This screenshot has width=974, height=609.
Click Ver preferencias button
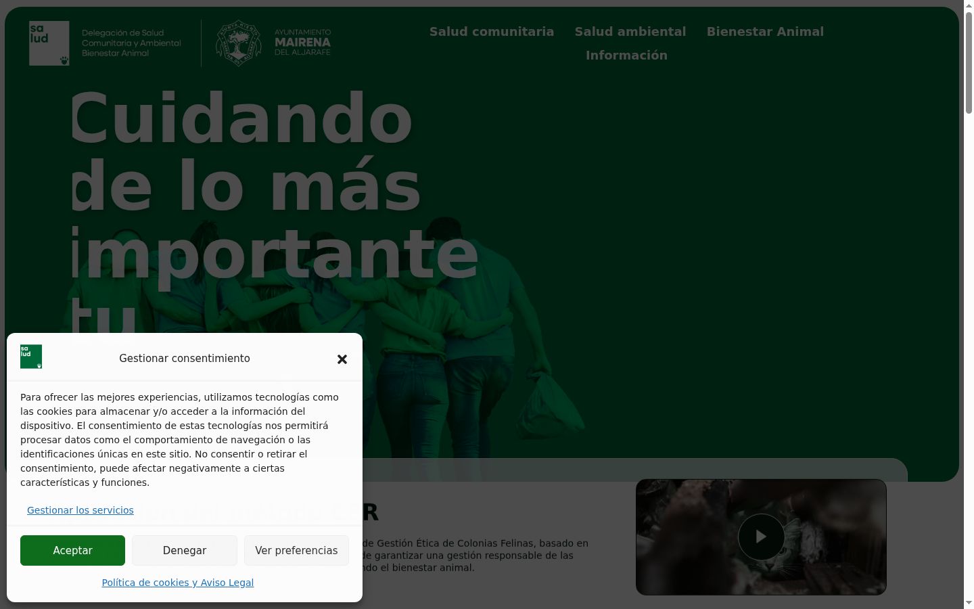[296, 550]
